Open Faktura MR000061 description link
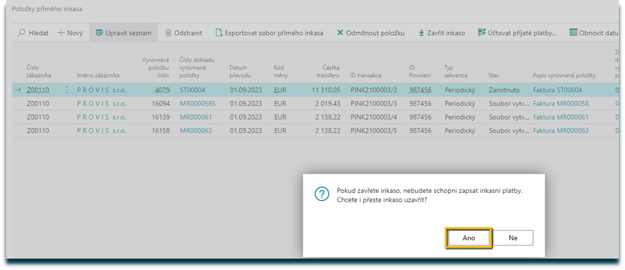 (560, 117)
